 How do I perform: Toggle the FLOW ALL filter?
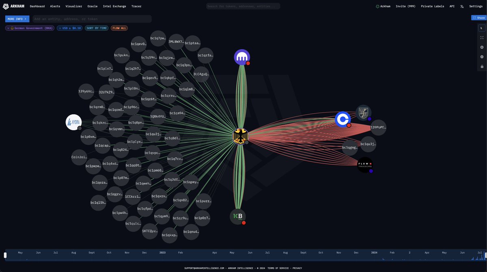coord(119,28)
